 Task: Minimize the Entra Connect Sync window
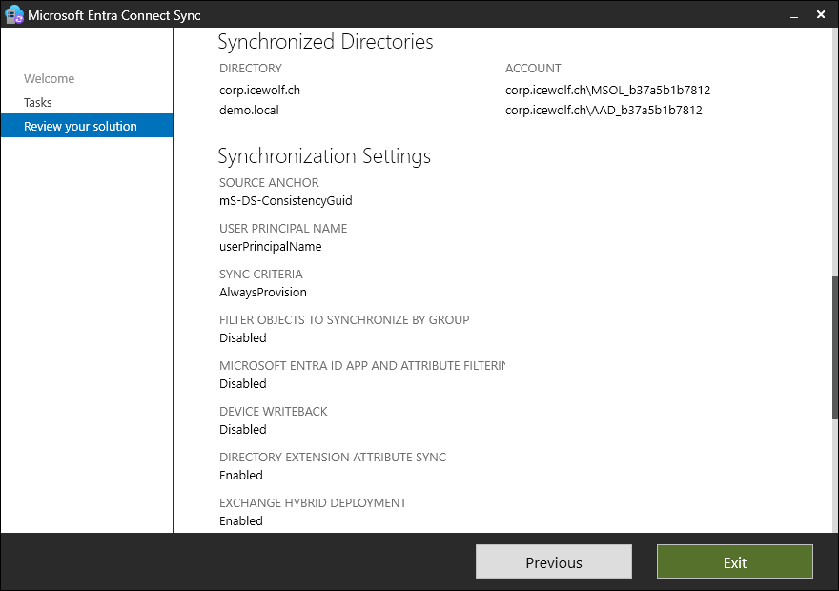(x=794, y=15)
